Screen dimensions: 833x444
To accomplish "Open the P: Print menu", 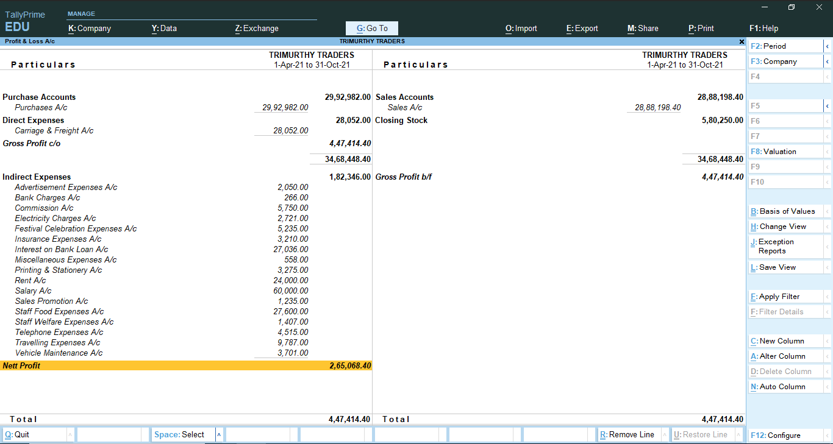I will tap(701, 28).
